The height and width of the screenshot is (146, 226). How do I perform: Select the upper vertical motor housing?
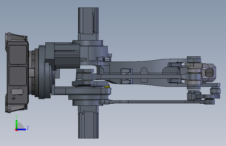coord(88,24)
